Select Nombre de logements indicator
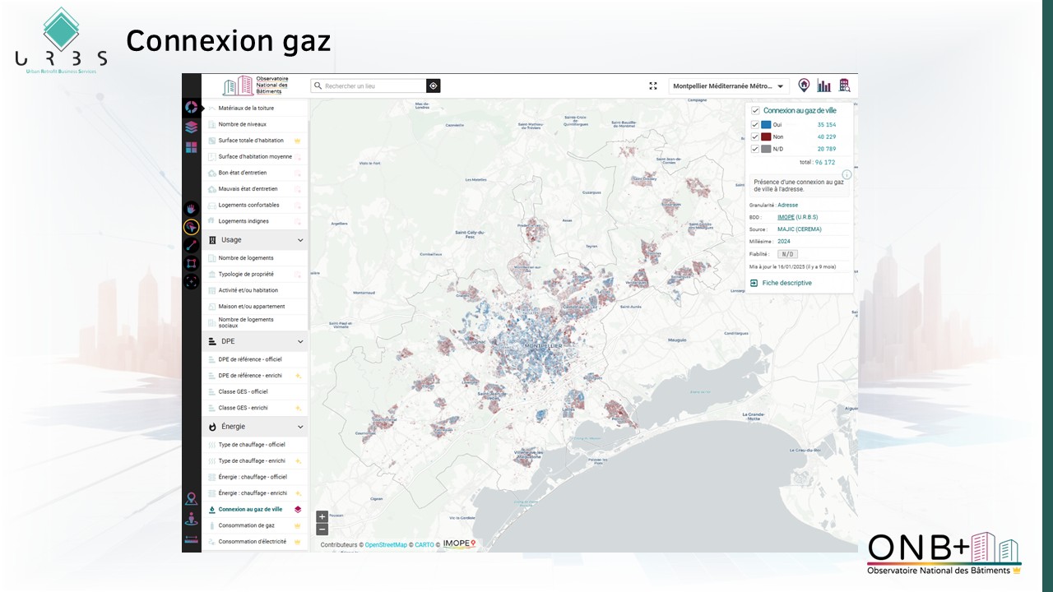 [245, 258]
